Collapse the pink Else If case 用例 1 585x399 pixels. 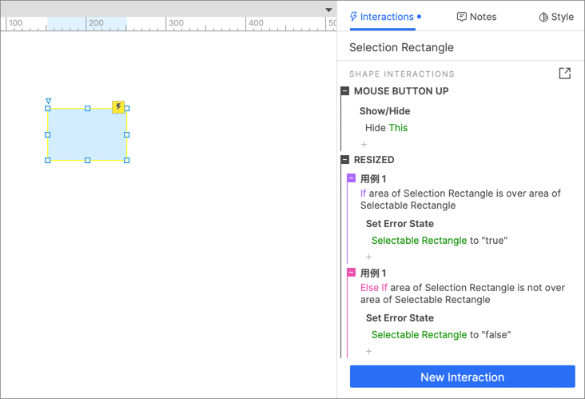click(x=352, y=273)
